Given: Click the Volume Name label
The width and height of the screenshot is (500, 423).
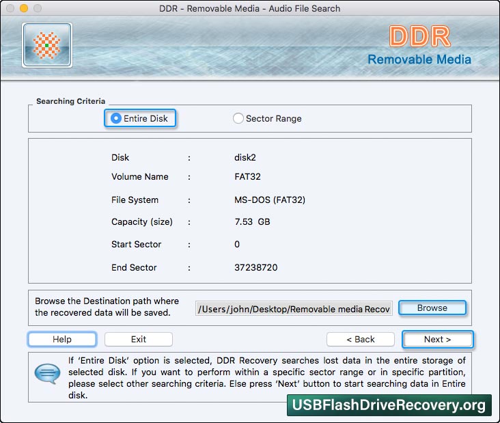Looking at the screenshot, I should [139, 177].
